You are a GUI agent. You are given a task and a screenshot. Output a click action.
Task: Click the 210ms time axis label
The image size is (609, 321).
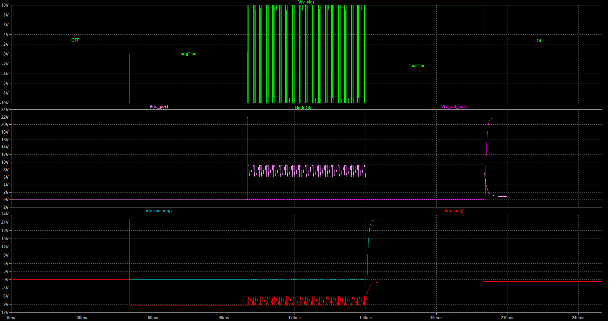click(507, 318)
